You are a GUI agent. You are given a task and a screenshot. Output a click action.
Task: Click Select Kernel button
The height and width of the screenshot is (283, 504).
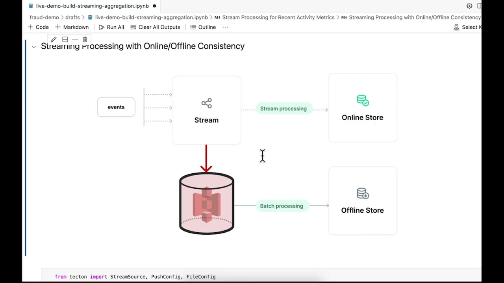click(468, 27)
